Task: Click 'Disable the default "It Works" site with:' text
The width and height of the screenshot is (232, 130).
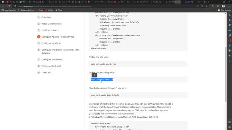Action: pyautogui.click(x=108, y=88)
